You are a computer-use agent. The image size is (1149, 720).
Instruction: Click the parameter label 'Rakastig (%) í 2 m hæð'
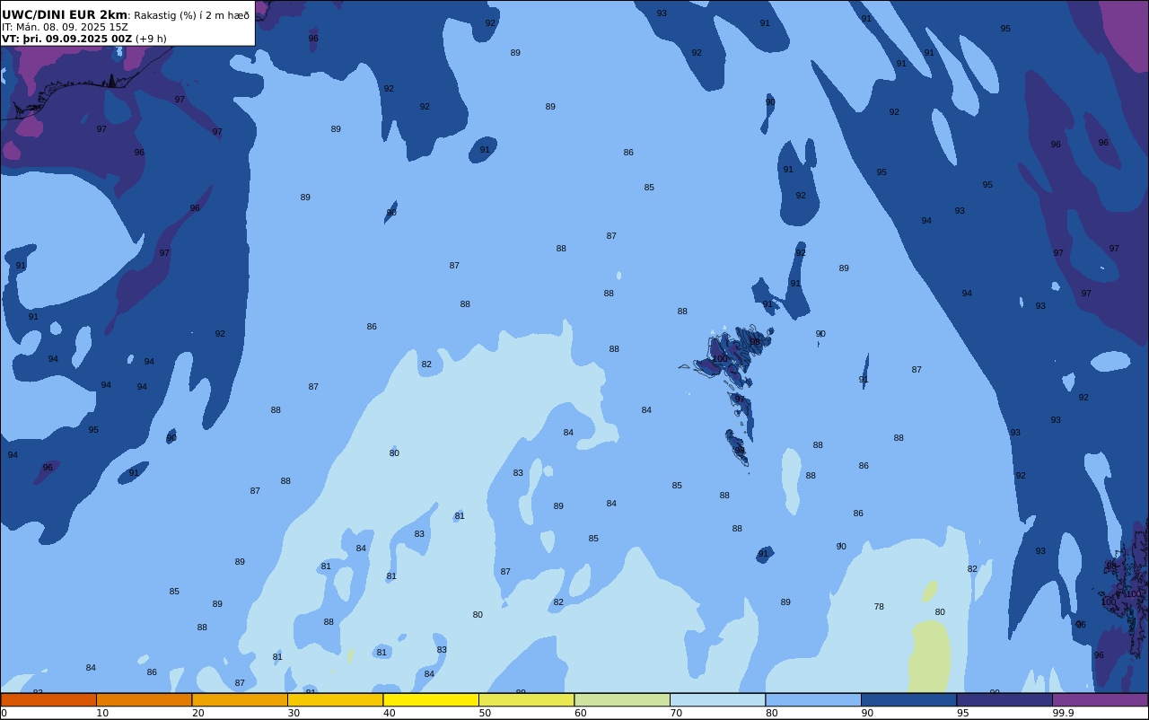coord(192,15)
